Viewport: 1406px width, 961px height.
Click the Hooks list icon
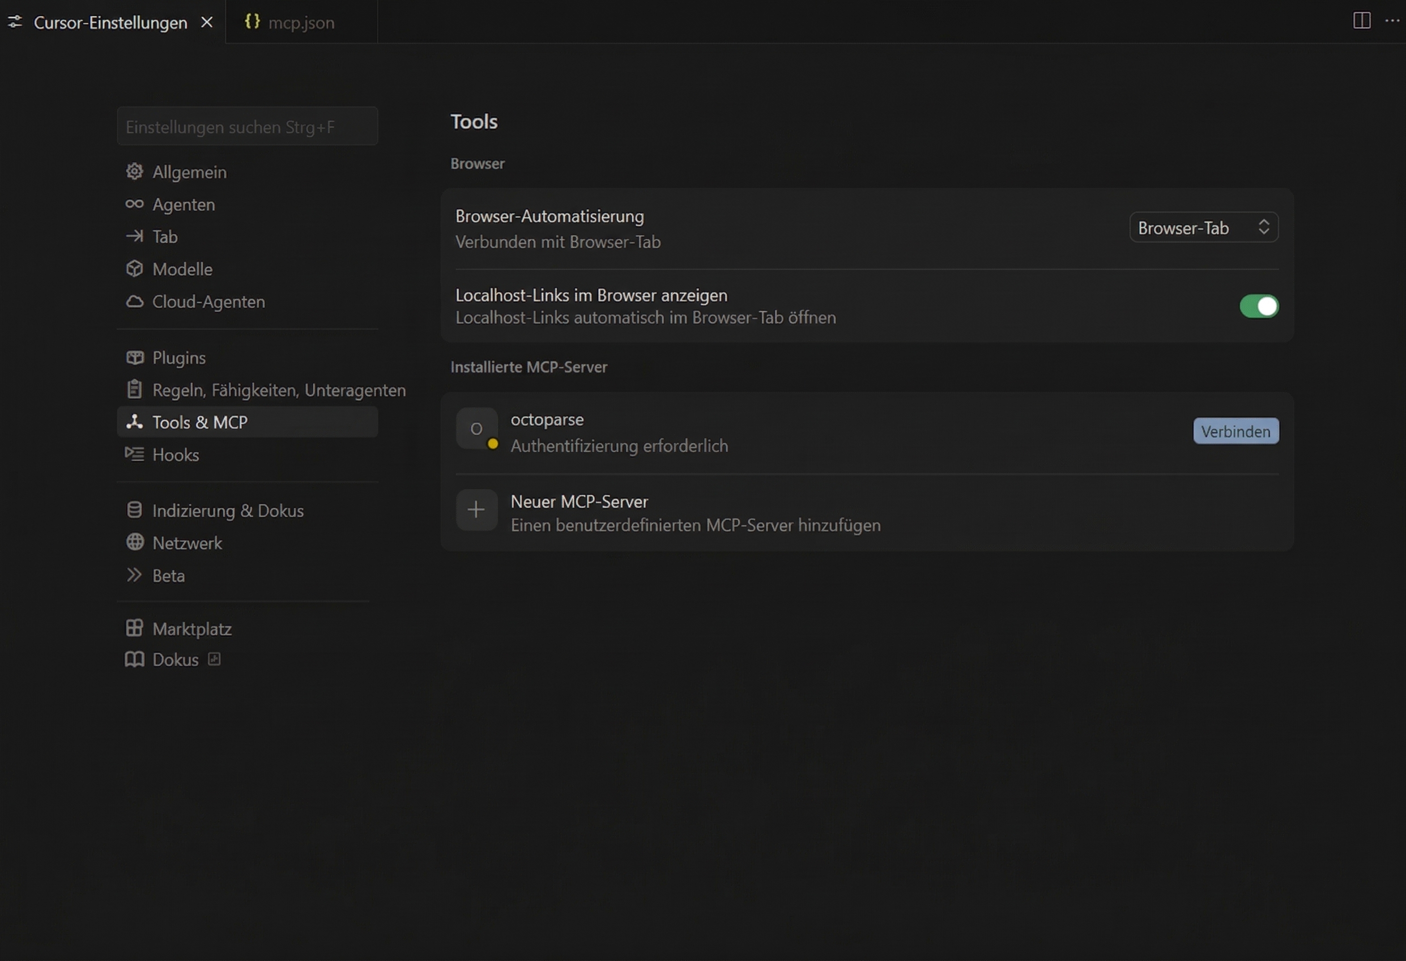click(134, 454)
